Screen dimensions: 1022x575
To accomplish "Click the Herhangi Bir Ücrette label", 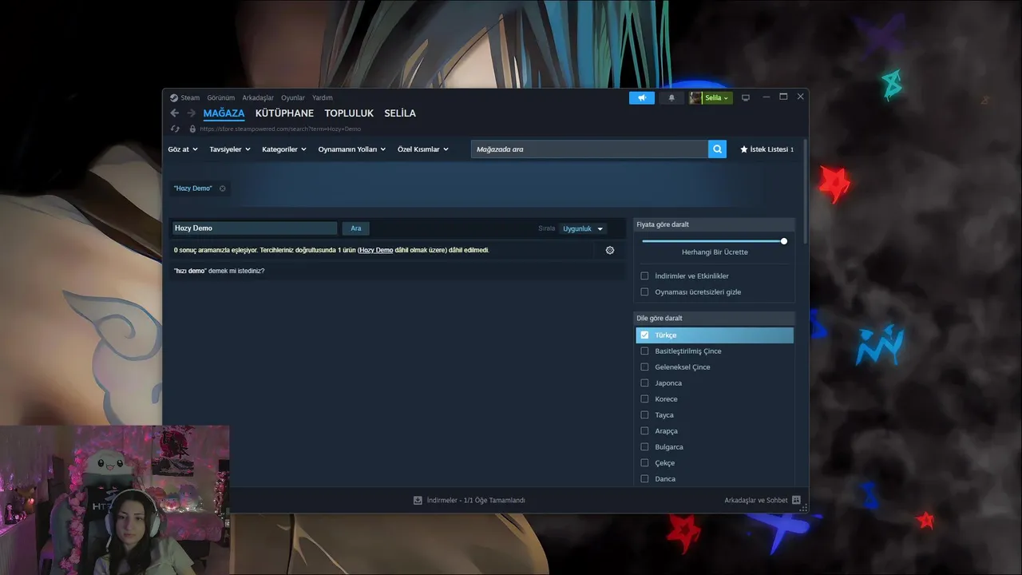I will point(715,252).
